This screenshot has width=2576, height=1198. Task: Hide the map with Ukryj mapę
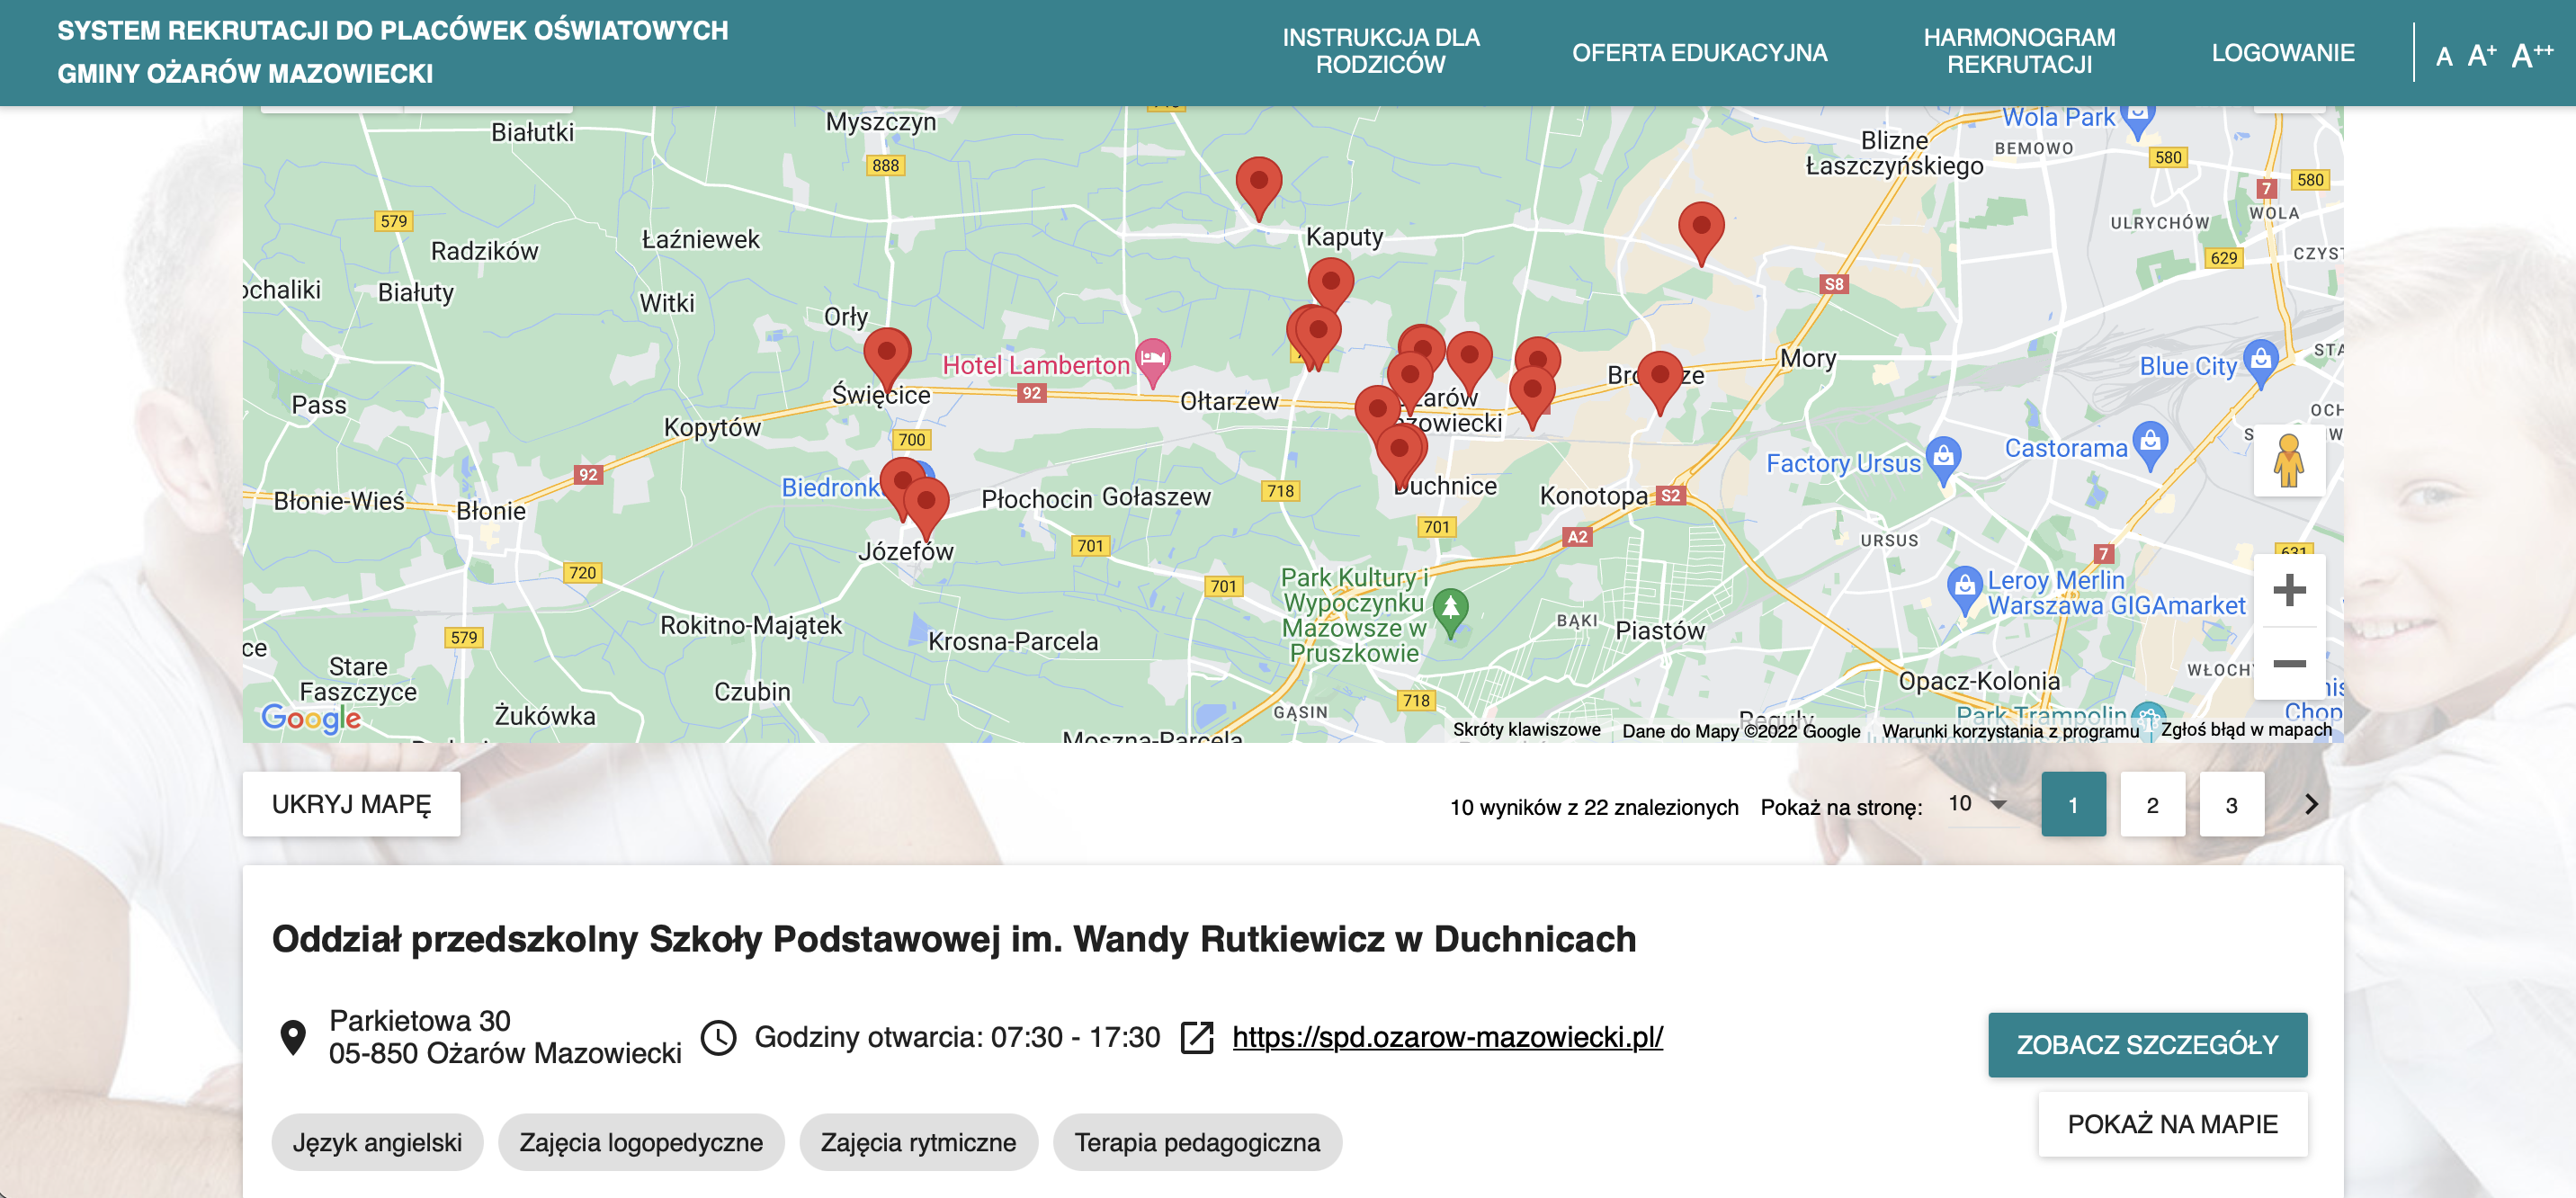point(351,804)
